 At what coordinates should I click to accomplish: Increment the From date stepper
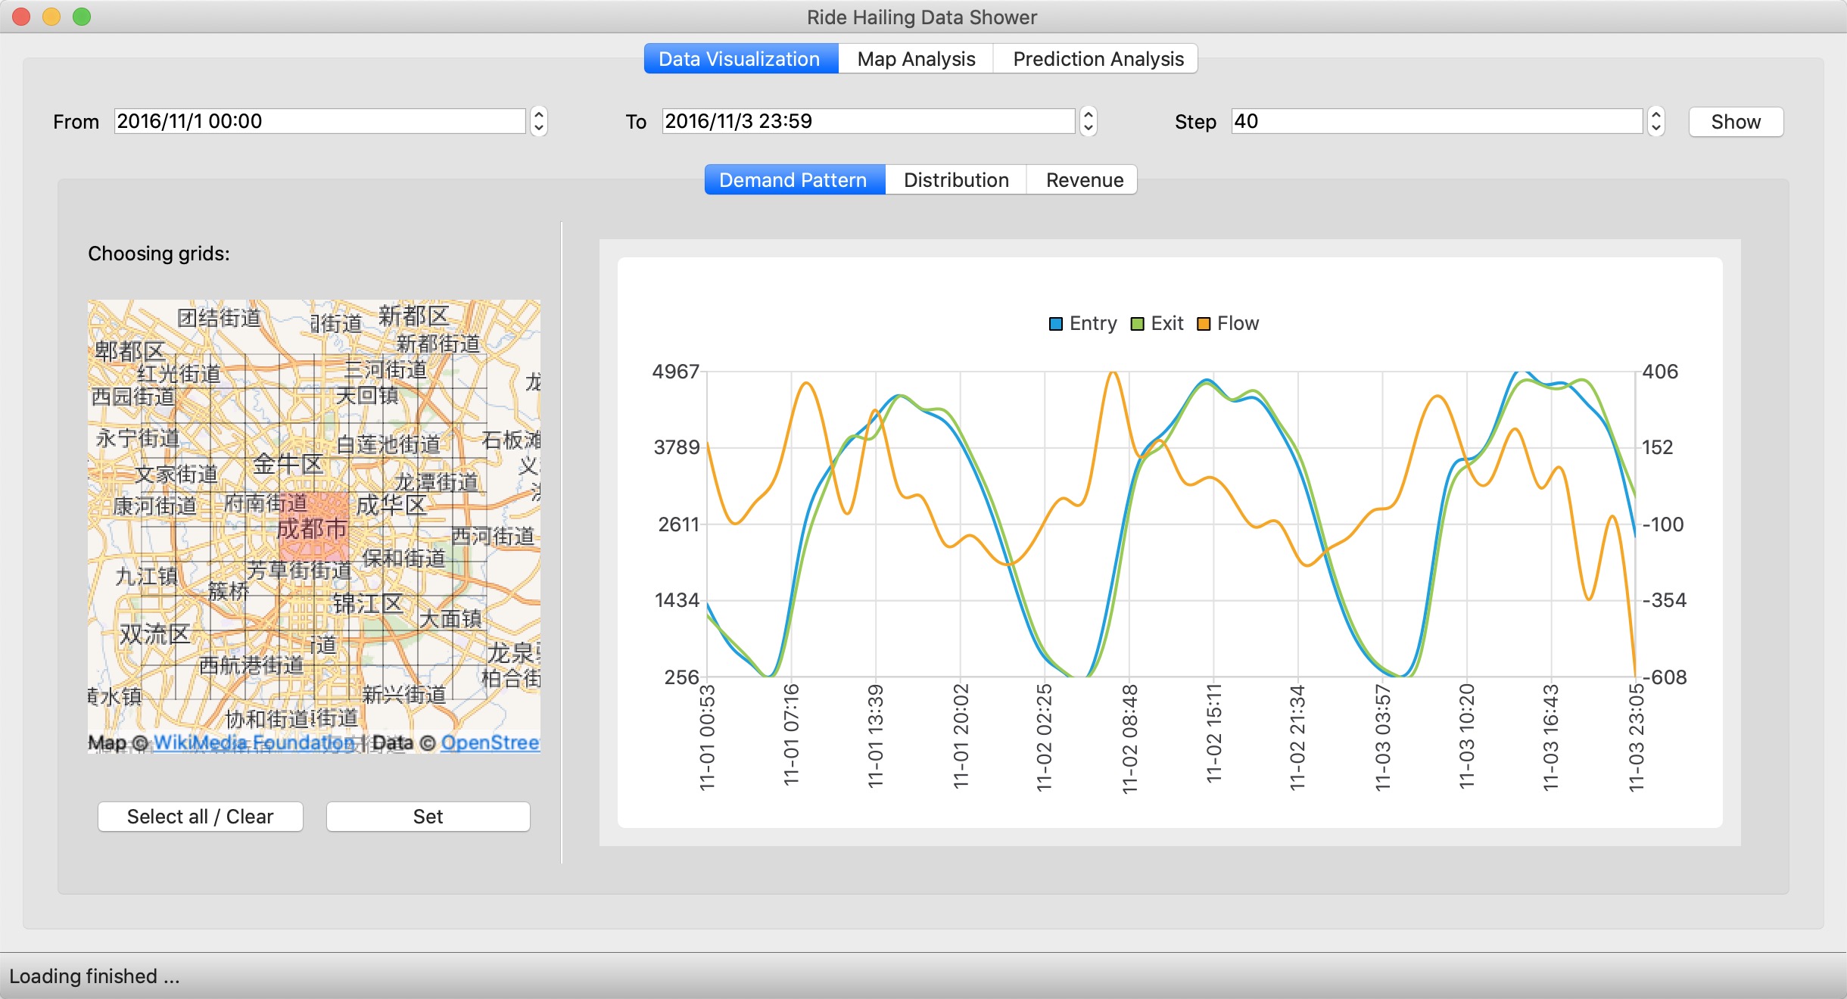point(539,115)
